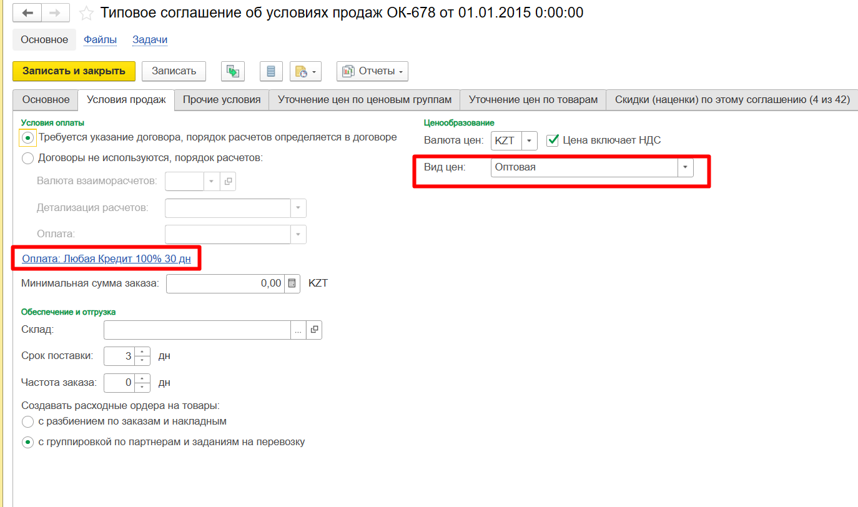This screenshot has width=858, height=507.
Task: Switch to the Прочие условия tab
Action: [222, 100]
